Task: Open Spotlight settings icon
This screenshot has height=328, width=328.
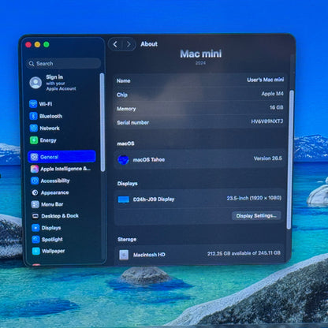Action: pos(35,240)
